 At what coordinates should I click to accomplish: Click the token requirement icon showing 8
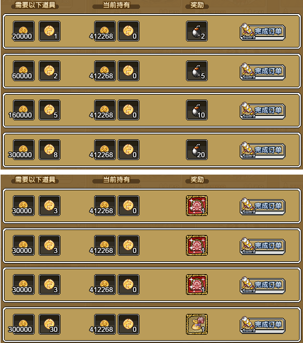(49, 150)
